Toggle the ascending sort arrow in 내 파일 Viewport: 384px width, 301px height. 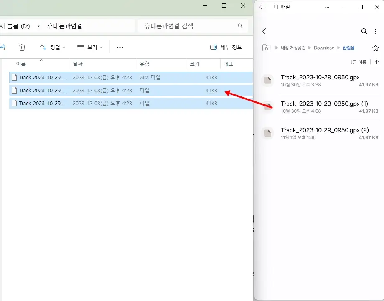[x=376, y=62]
